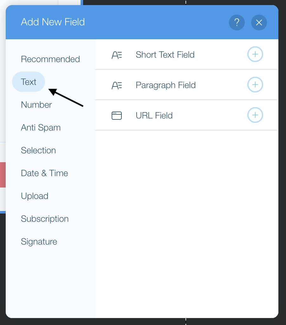Screen dimensions: 286x325
Task: Choose the URL Field list entry
Action: pyautogui.click(x=154, y=115)
